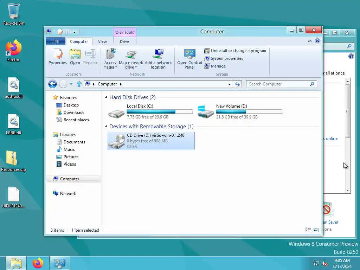Click Local Disk (C:) usage bar
The width and height of the screenshot is (360, 270).
point(160,112)
